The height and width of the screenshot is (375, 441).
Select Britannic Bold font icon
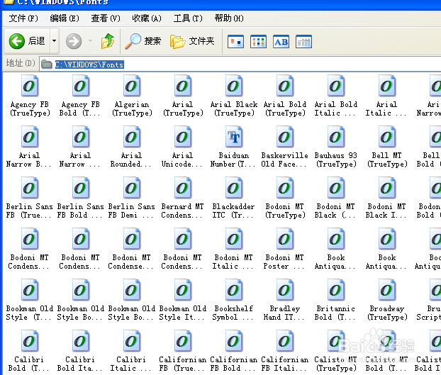click(x=336, y=290)
